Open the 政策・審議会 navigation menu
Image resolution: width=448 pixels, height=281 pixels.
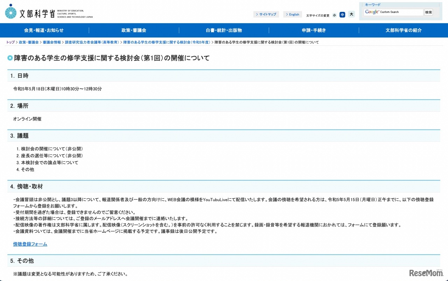pyautogui.click(x=133, y=30)
